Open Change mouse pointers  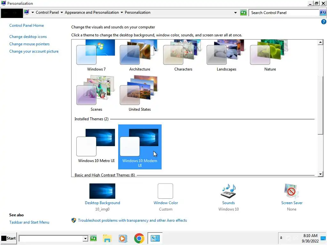coord(29,44)
